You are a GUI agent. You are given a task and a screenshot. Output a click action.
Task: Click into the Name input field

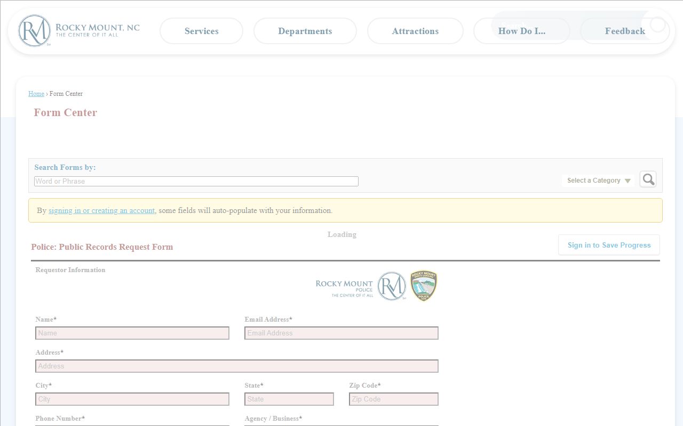click(x=132, y=333)
